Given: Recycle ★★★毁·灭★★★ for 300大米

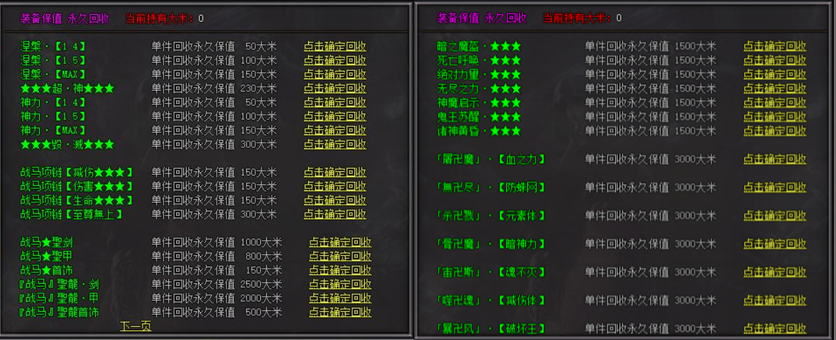Looking at the screenshot, I should coord(334,145).
